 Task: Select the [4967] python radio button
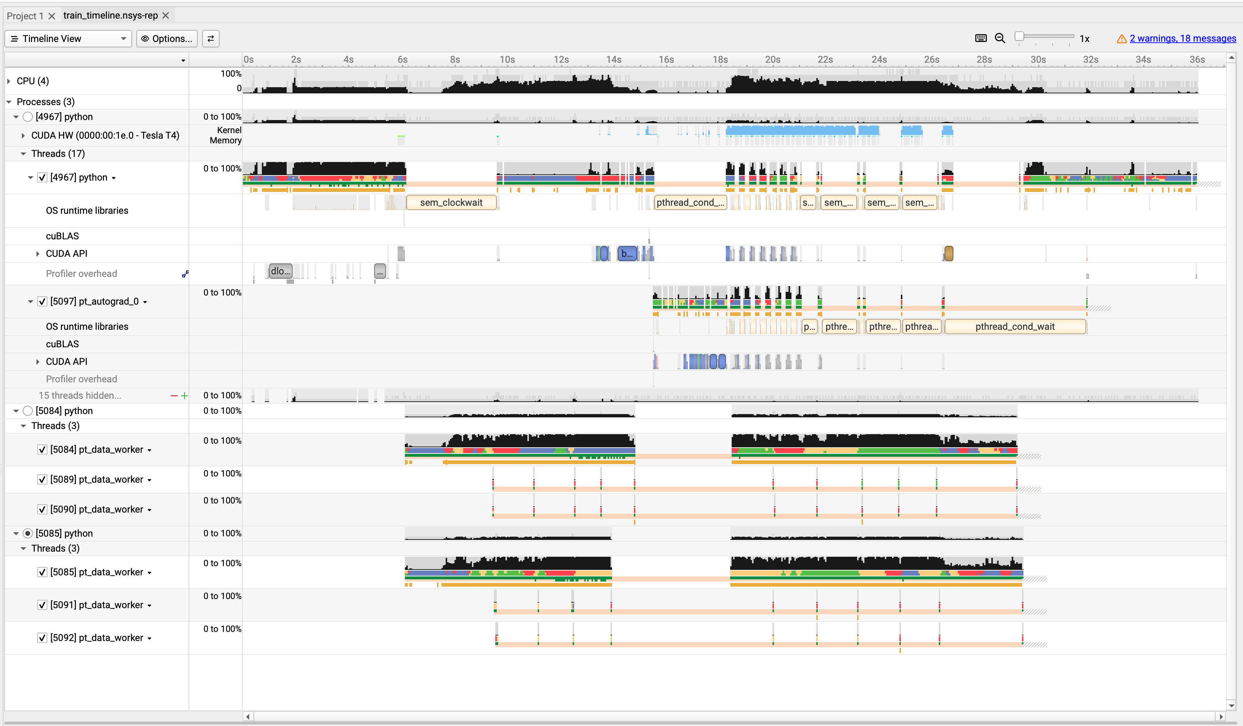coord(28,117)
